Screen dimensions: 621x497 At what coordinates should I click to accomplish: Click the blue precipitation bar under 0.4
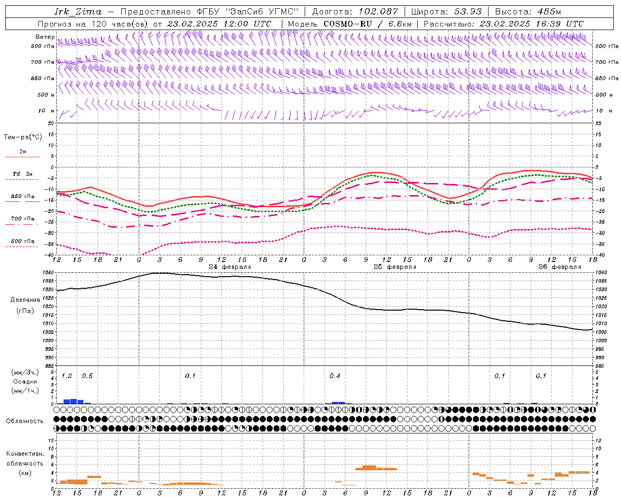pyautogui.click(x=338, y=403)
